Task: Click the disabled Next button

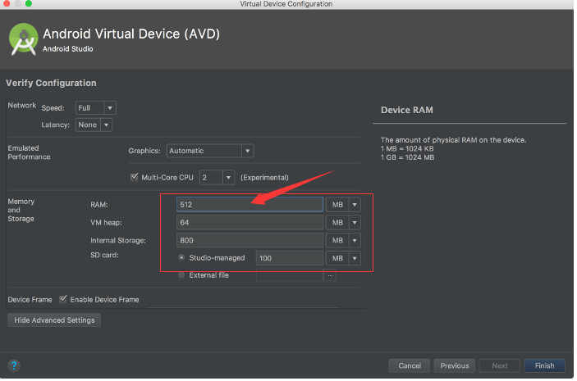Action: click(499, 365)
